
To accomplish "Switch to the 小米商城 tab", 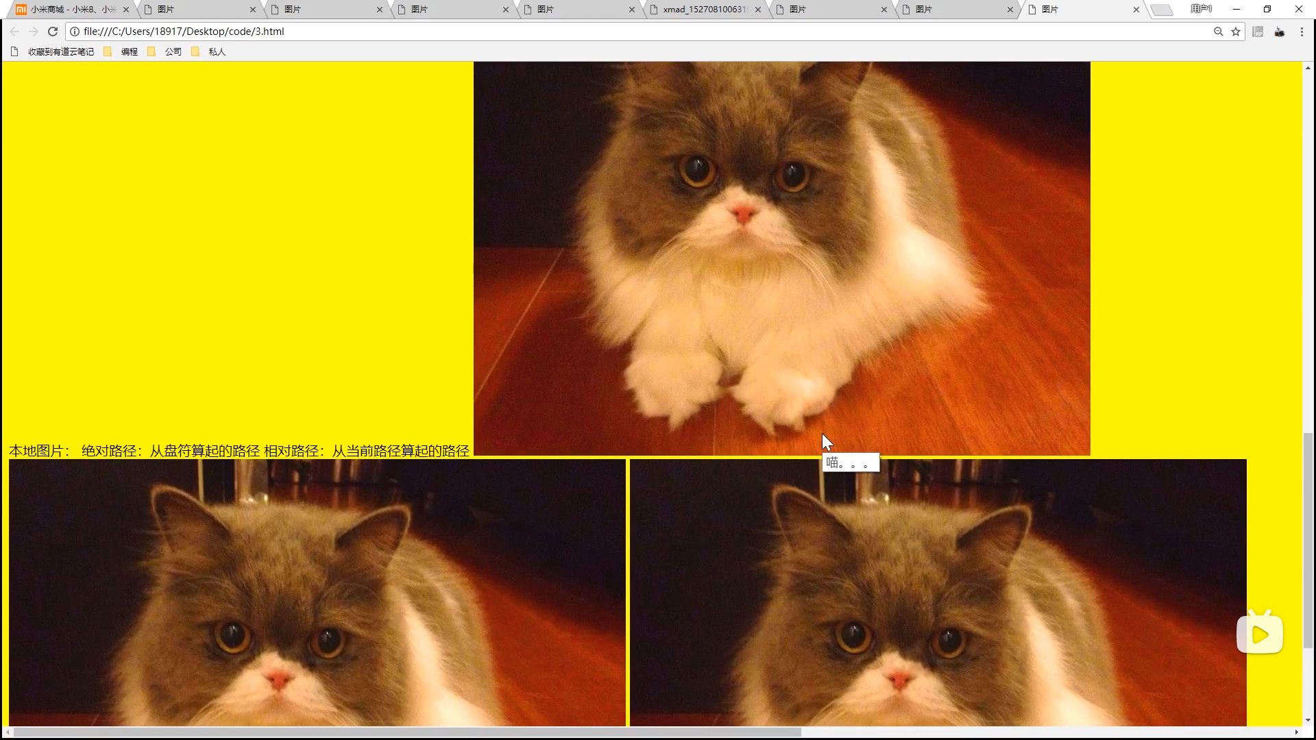I will point(69,10).
